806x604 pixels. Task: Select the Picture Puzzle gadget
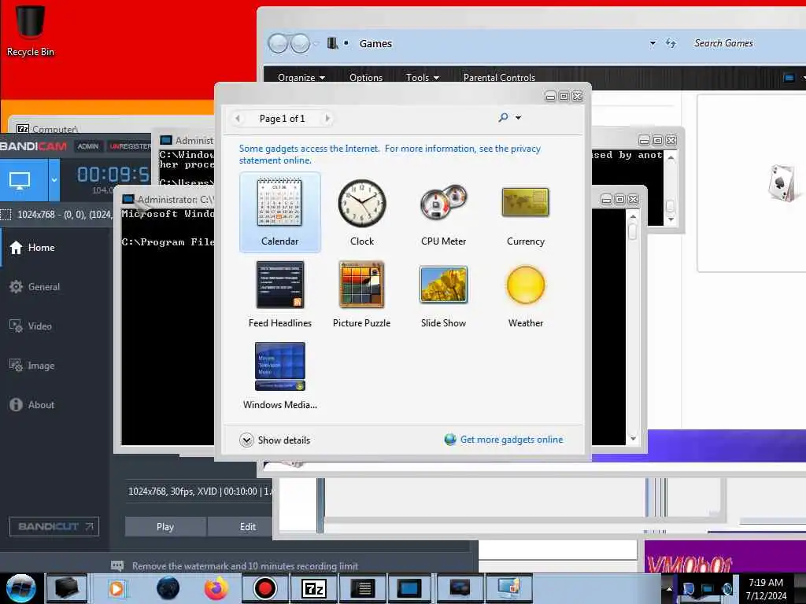(x=362, y=294)
